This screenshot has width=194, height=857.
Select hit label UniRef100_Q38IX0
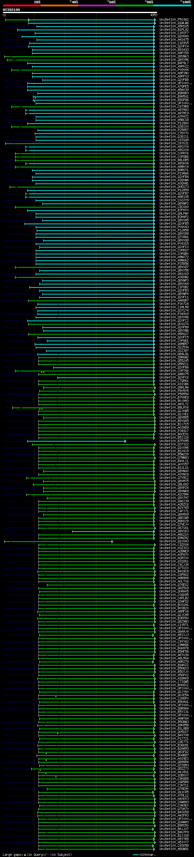[x=174, y=127]
